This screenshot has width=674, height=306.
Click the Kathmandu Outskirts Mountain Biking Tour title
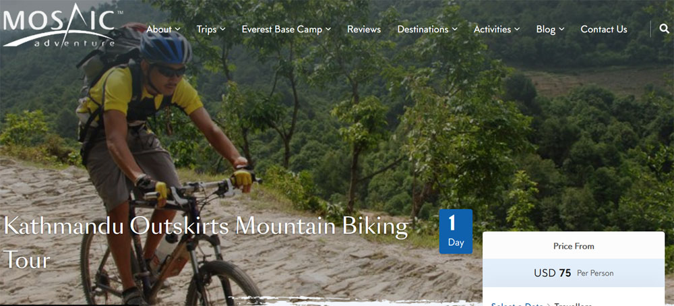(206, 243)
